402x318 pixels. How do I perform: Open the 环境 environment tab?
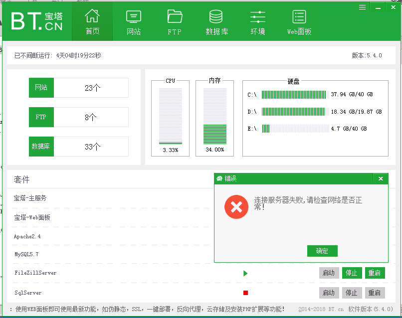click(258, 21)
